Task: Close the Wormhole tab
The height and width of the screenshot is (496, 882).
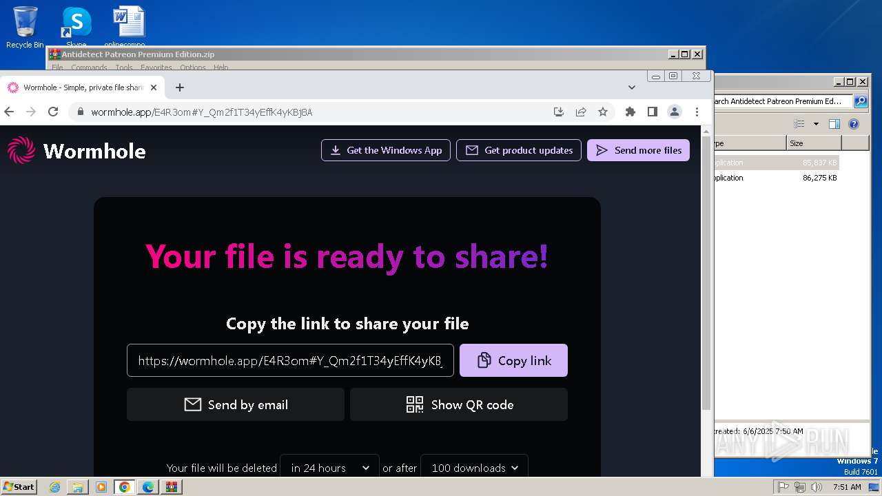Action: click(154, 87)
